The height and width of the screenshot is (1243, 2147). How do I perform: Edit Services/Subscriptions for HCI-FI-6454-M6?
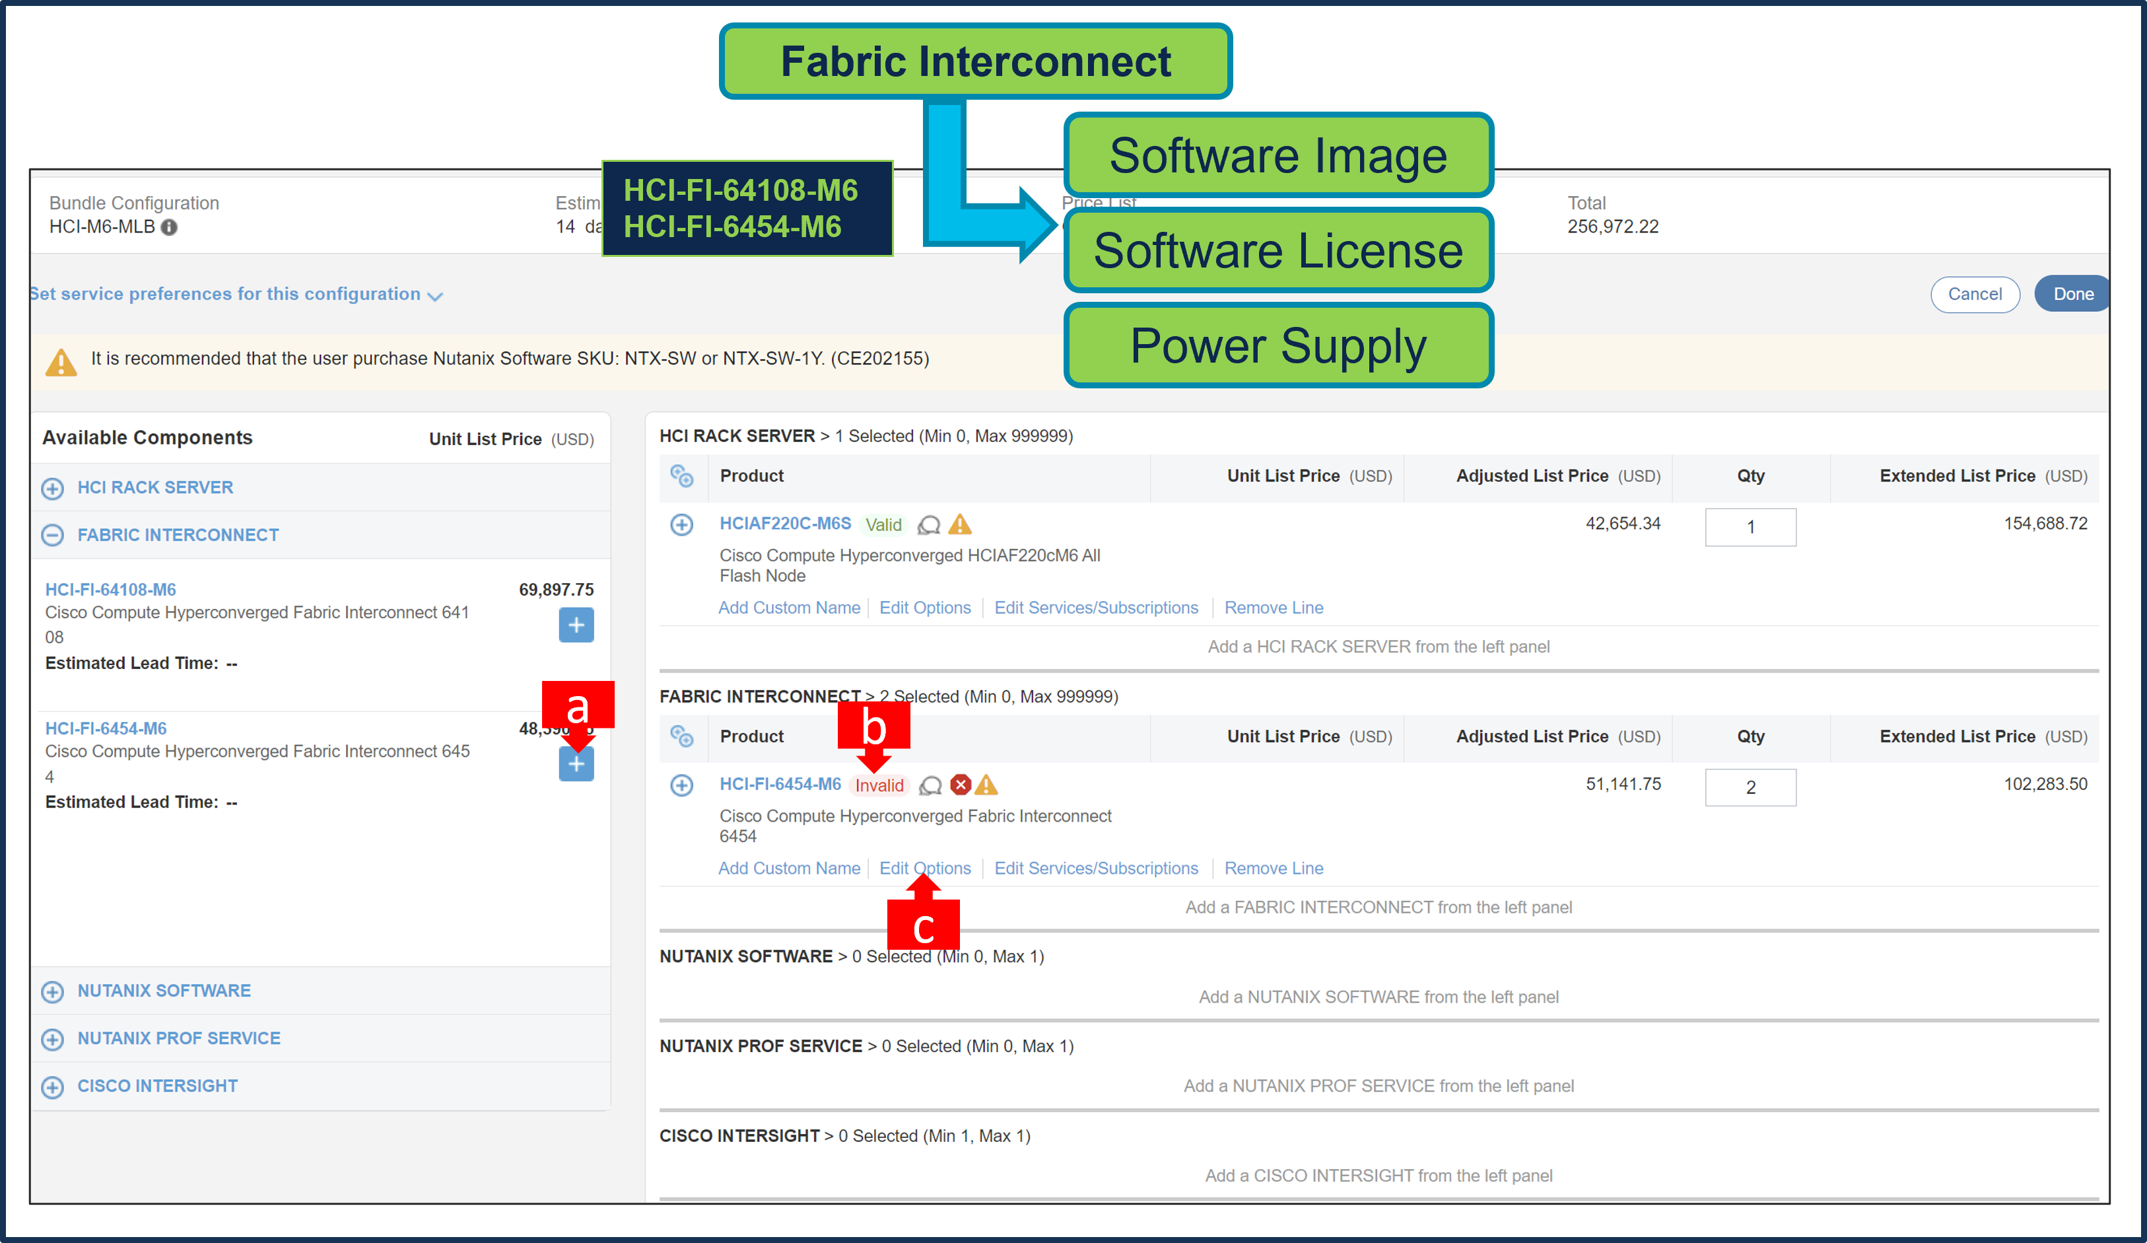(1097, 868)
